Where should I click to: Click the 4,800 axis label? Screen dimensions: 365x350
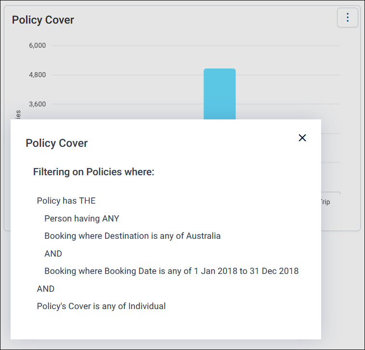(37, 75)
